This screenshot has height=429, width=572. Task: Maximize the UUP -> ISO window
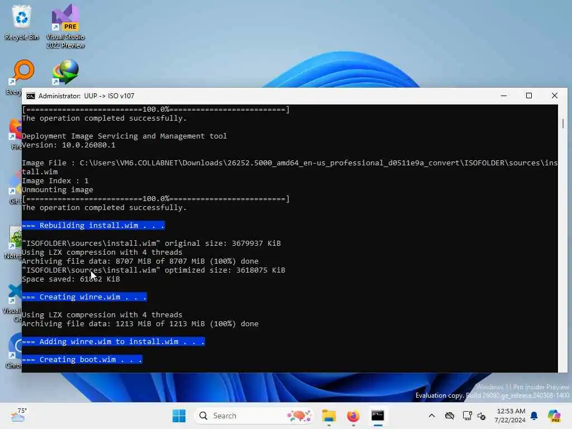(529, 96)
